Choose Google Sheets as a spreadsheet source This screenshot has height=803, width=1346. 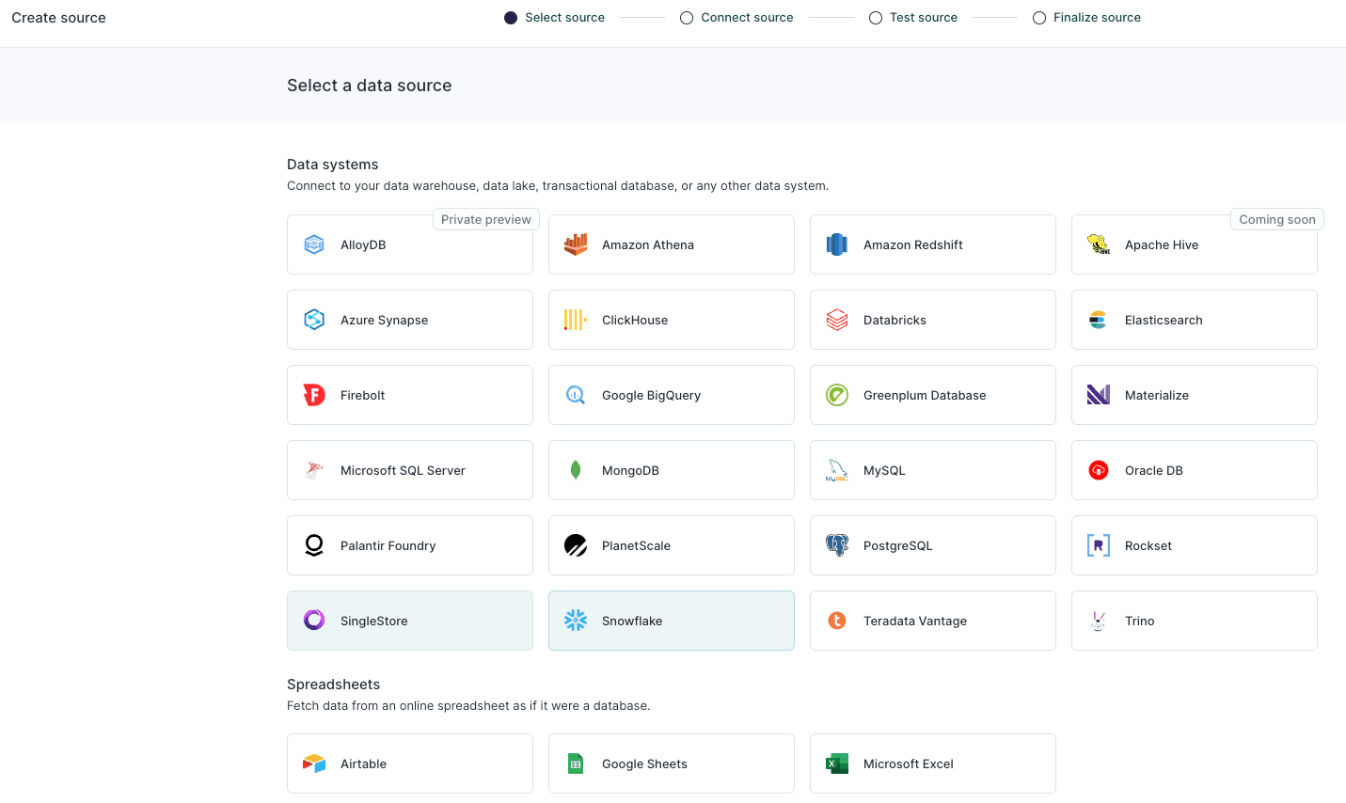(671, 763)
